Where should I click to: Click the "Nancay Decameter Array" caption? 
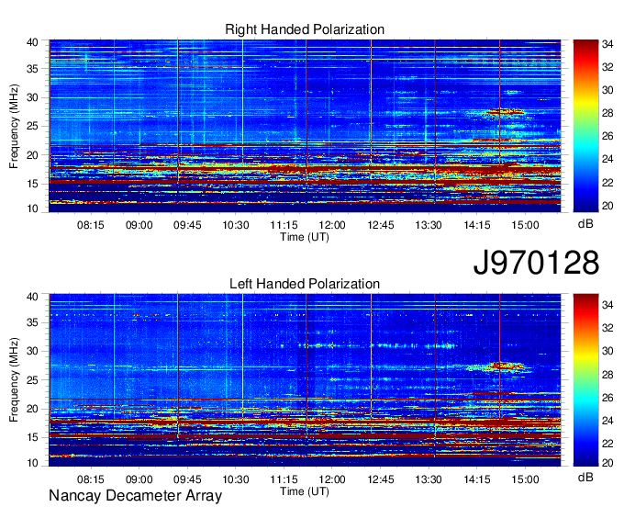pyautogui.click(x=135, y=496)
